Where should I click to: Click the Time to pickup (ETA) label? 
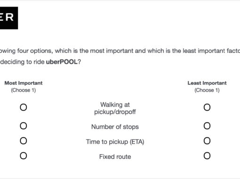115,142
